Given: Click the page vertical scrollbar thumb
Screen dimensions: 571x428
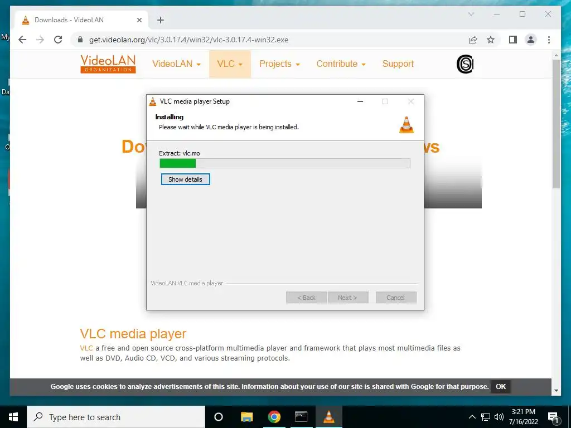Looking at the screenshot, I should pos(556,124).
